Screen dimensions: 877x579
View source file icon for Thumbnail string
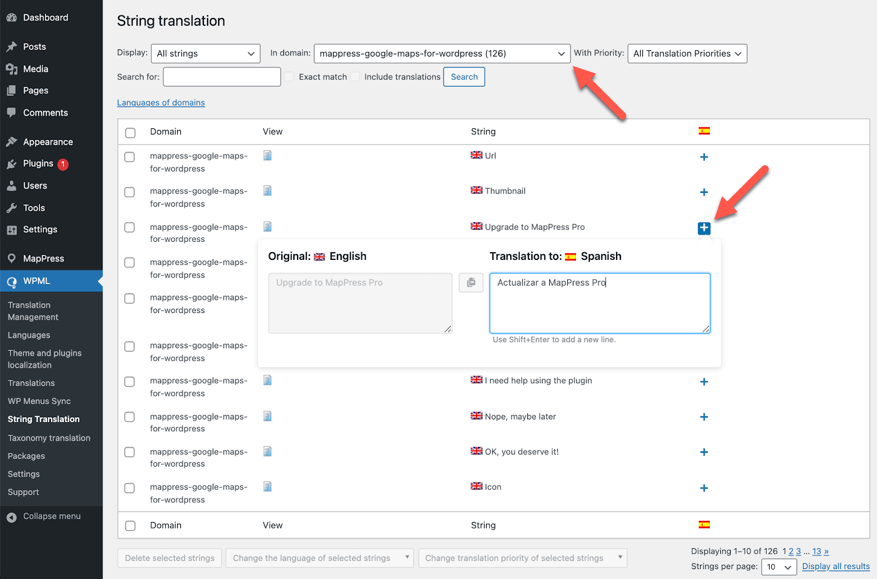coord(267,191)
